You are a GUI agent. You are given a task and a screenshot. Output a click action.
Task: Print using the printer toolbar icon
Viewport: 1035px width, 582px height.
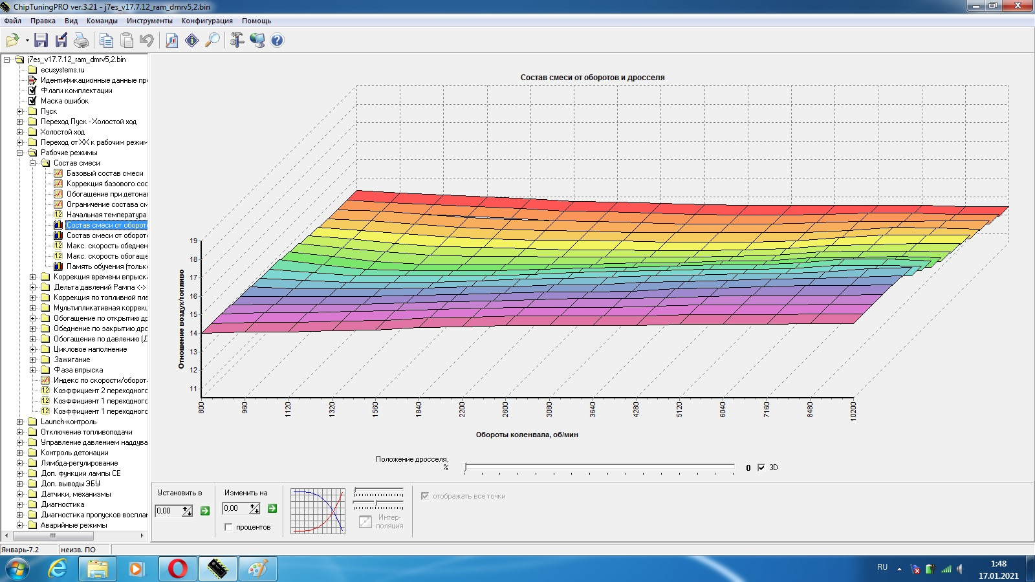(81, 41)
